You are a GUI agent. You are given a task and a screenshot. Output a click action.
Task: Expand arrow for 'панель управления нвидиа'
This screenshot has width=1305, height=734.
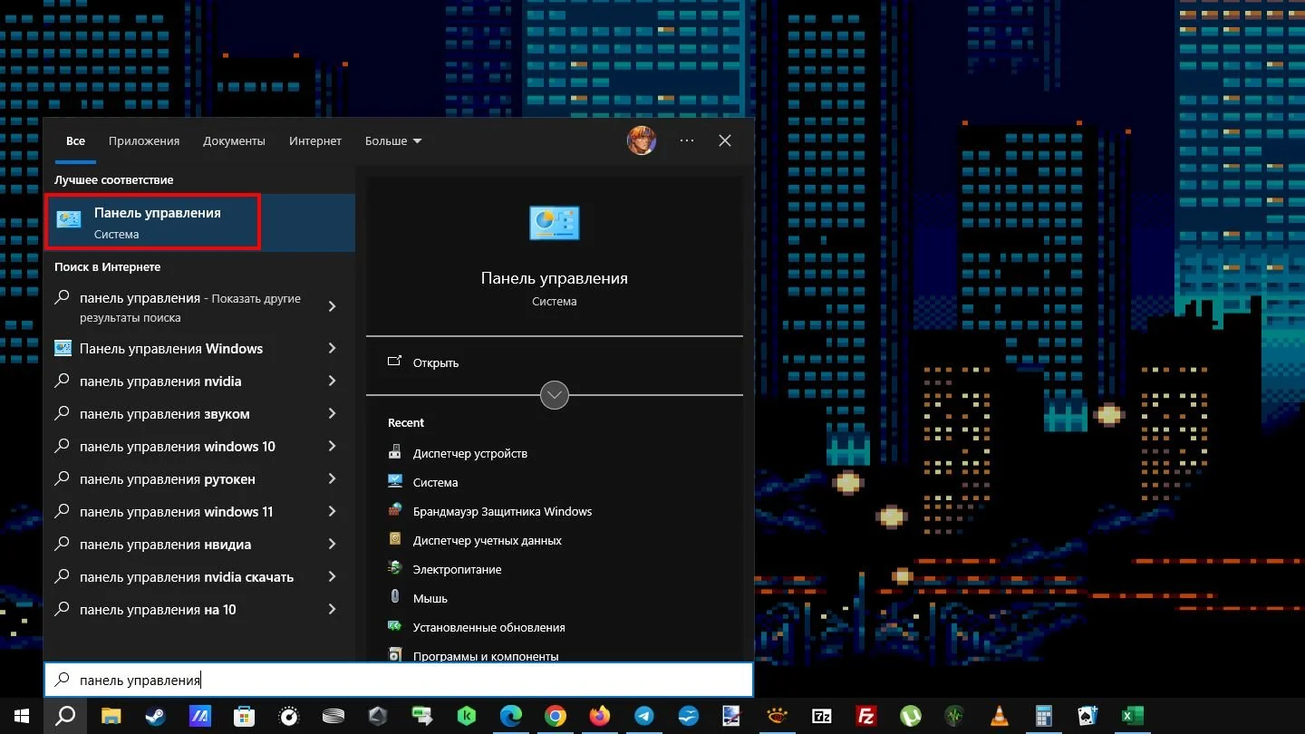tap(332, 545)
